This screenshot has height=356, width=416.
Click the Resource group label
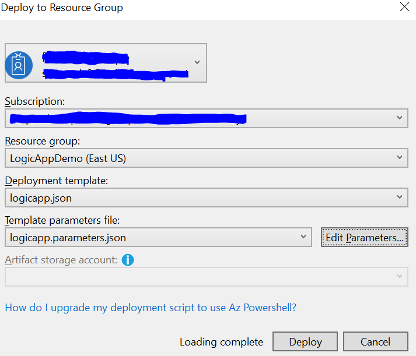point(43,141)
